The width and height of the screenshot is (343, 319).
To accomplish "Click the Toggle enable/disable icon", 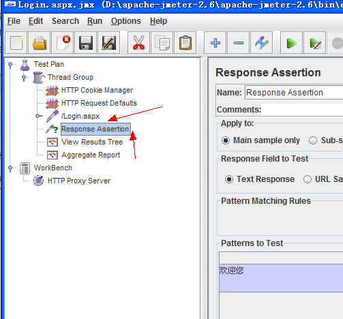I will 261,43.
